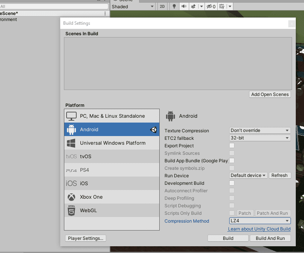Click the Xbox logo icon
Image resolution: width=304 pixels, height=253 pixels.
tap(71, 197)
